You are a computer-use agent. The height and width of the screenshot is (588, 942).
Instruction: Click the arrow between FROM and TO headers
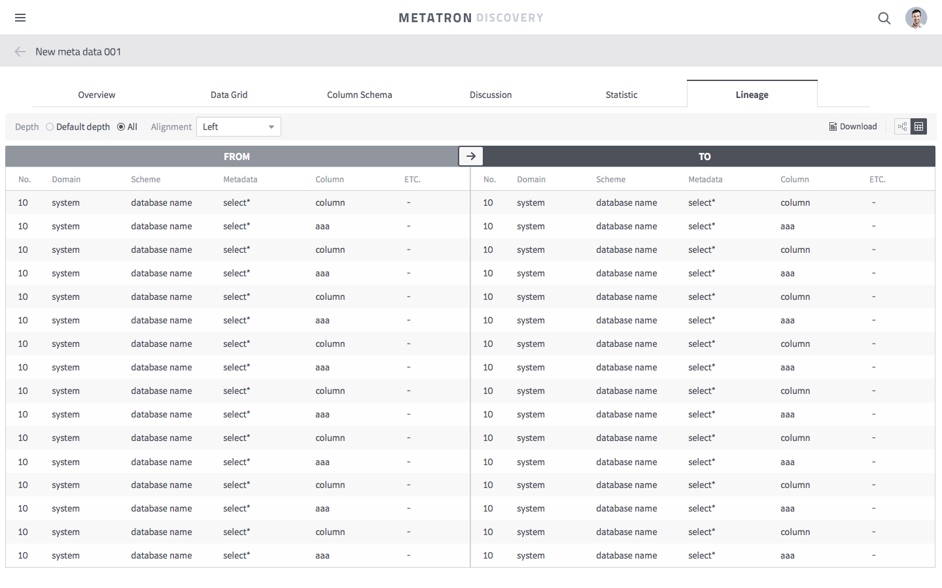coord(471,155)
